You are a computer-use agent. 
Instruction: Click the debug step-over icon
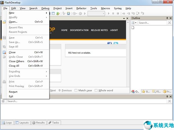133,14
